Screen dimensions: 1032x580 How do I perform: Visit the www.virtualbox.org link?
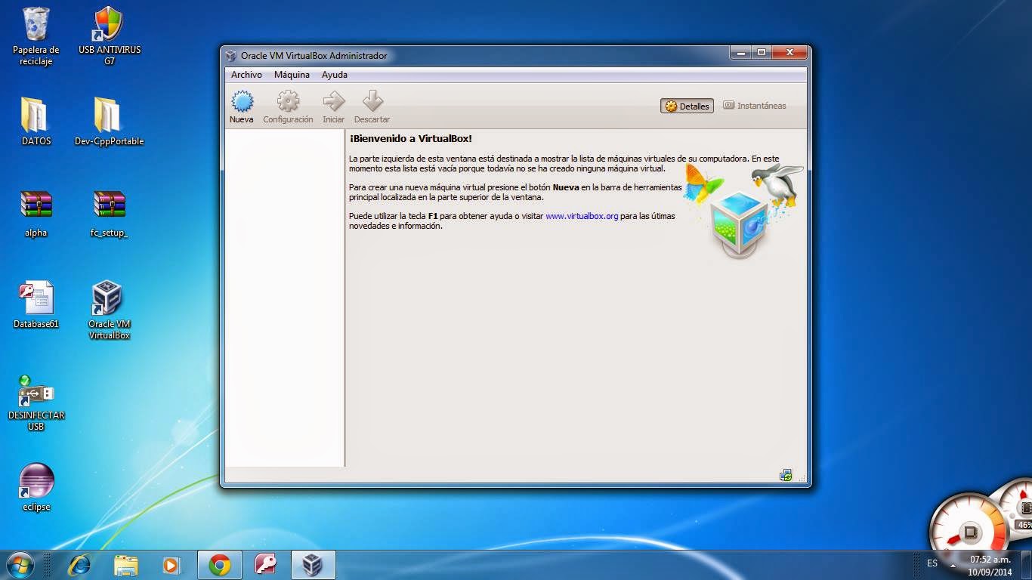click(x=581, y=215)
